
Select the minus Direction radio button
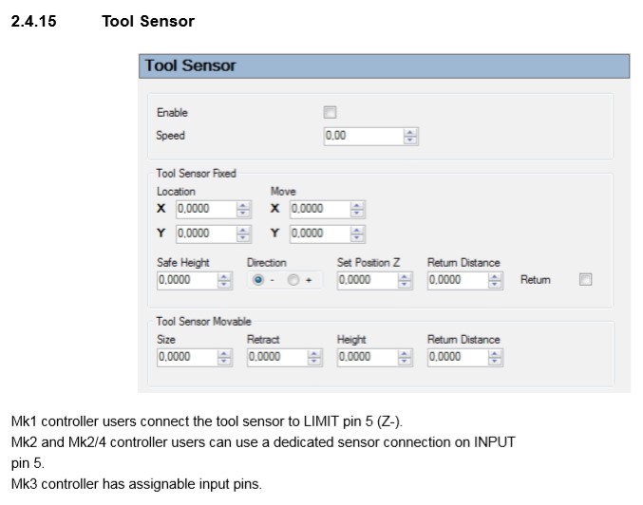[258, 280]
